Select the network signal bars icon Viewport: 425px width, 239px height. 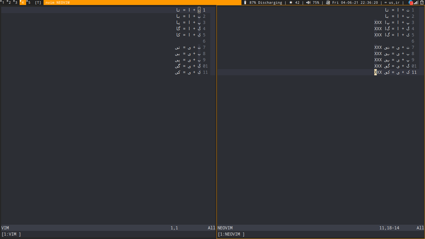coord(416,2)
